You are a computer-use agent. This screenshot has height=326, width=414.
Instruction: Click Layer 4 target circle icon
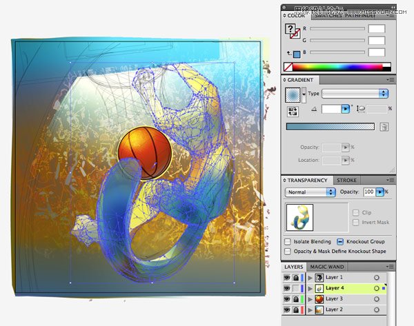tap(377, 289)
